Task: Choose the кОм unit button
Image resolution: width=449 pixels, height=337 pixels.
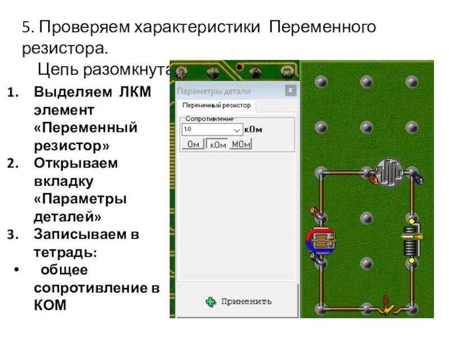Action: (x=218, y=144)
